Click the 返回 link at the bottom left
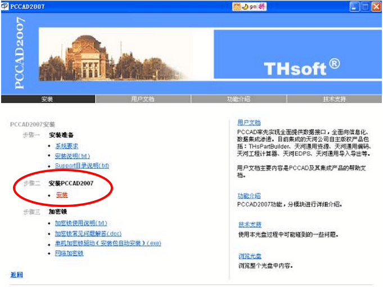 click(x=17, y=275)
